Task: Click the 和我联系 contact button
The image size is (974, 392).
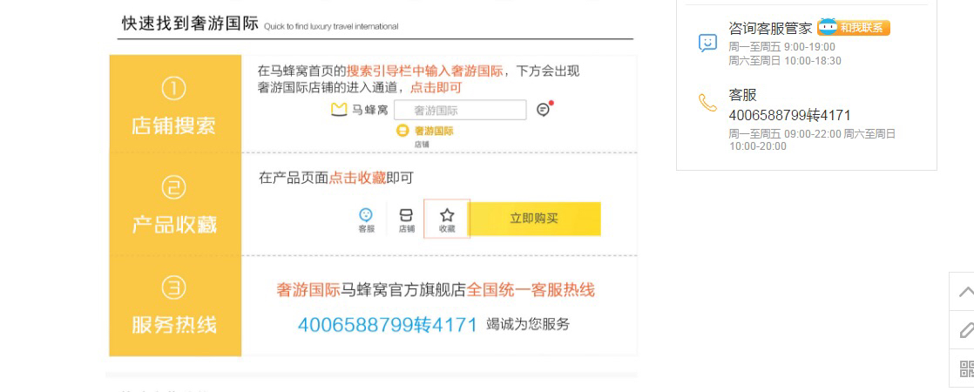Action: coord(854,27)
